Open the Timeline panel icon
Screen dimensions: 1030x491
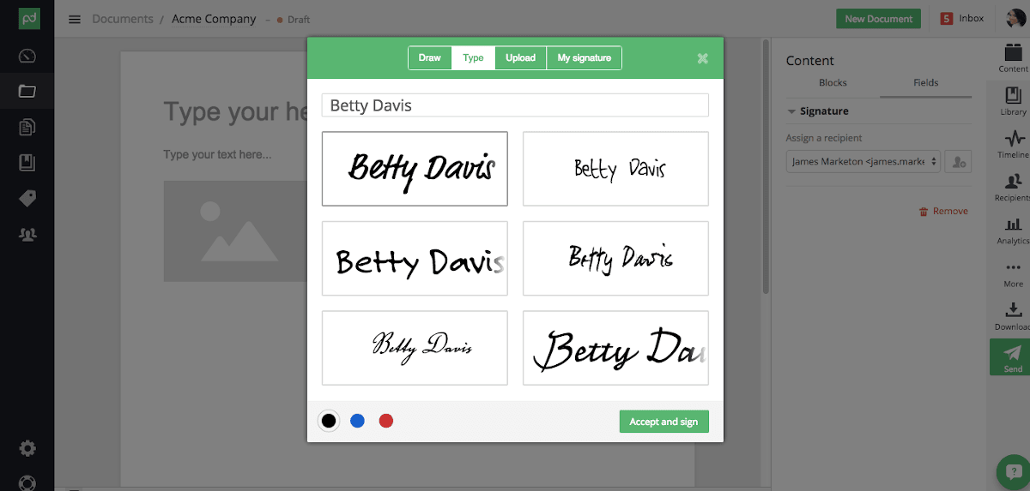(1014, 141)
